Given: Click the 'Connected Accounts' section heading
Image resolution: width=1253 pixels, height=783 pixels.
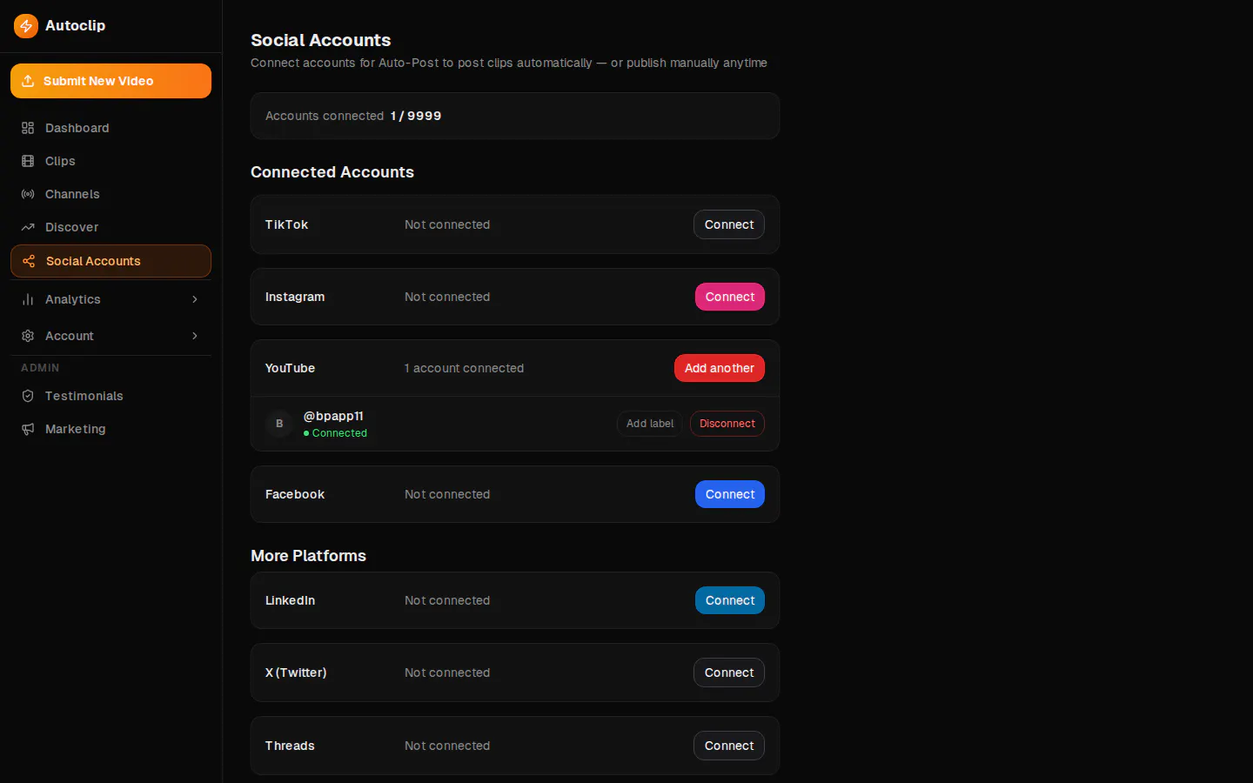Looking at the screenshot, I should pyautogui.click(x=332, y=172).
